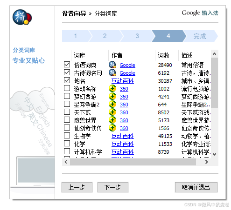Select the 生物学 dictionary checkbox

(x=67, y=136)
